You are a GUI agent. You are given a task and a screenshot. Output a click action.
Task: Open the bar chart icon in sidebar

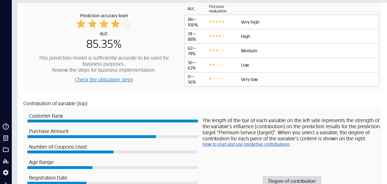pyautogui.click(x=6, y=161)
